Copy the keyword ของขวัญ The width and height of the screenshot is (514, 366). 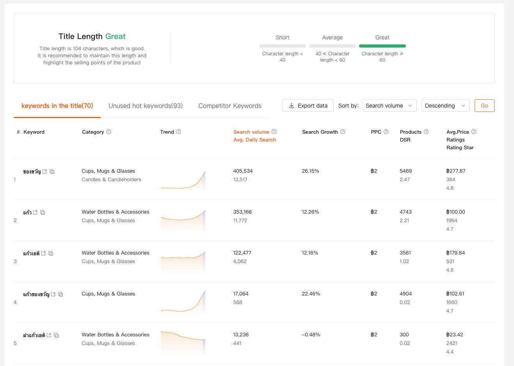click(x=52, y=172)
